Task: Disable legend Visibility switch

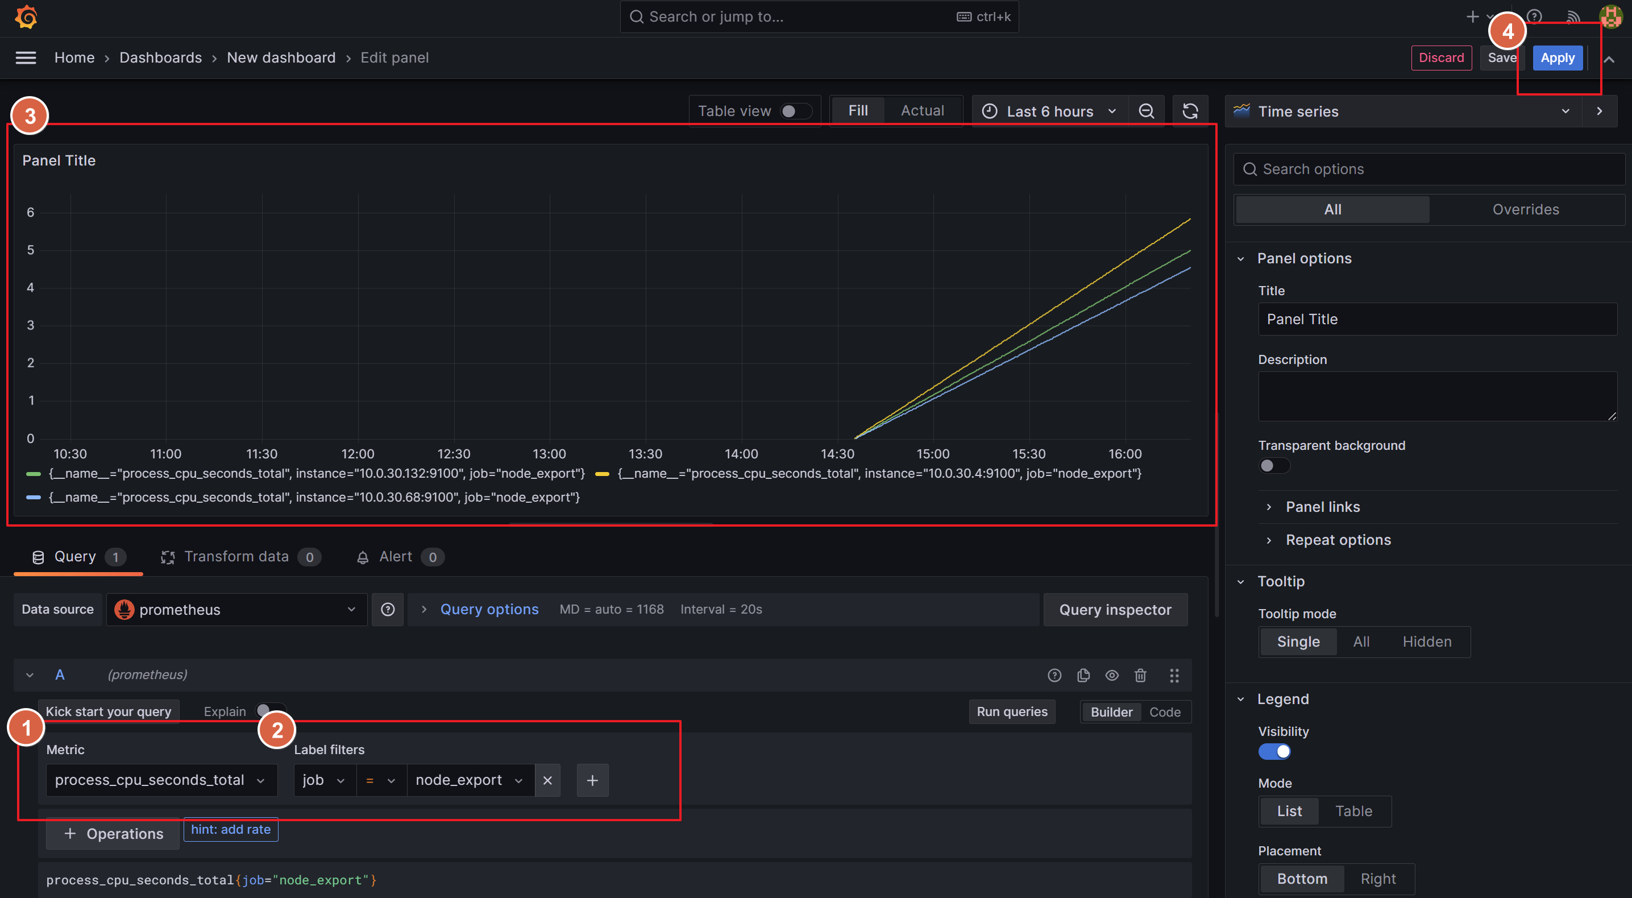Action: (x=1273, y=752)
